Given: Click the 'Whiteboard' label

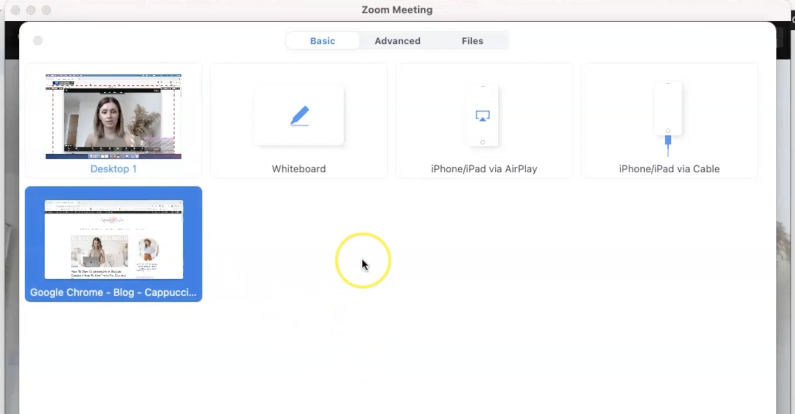Looking at the screenshot, I should coord(299,169).
